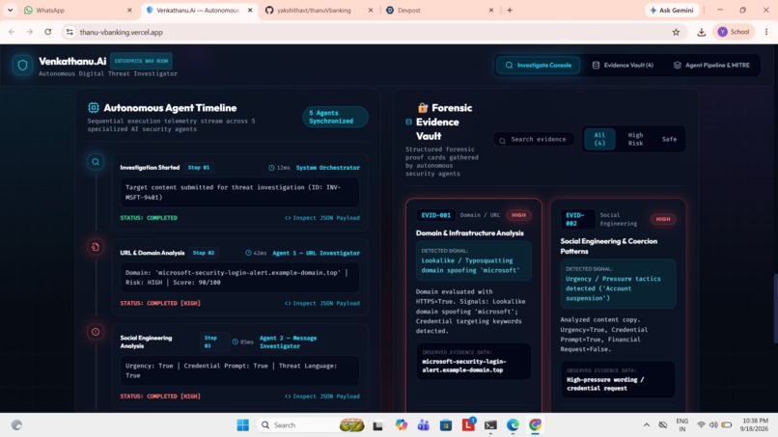Click the address bar URL
The image size is (778, 437).
click(x=122, y=32)
